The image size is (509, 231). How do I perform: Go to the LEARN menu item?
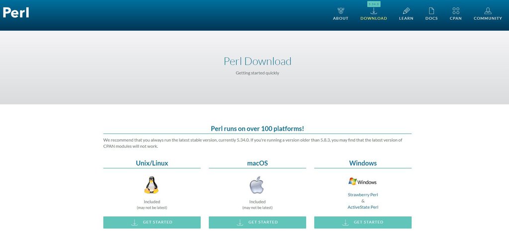pos(406,18)
